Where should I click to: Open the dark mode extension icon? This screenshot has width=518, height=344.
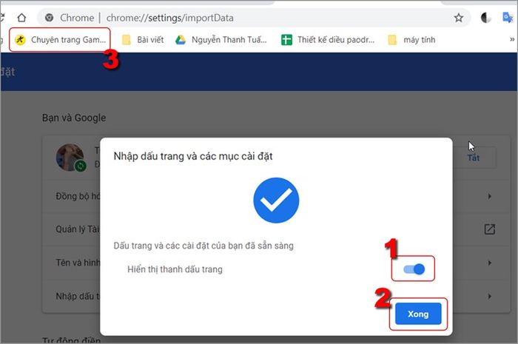pos(485,18)
